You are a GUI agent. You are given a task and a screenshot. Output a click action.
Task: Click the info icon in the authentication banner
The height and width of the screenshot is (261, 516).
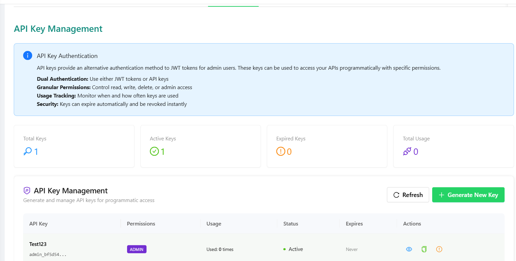click(27, 55)
